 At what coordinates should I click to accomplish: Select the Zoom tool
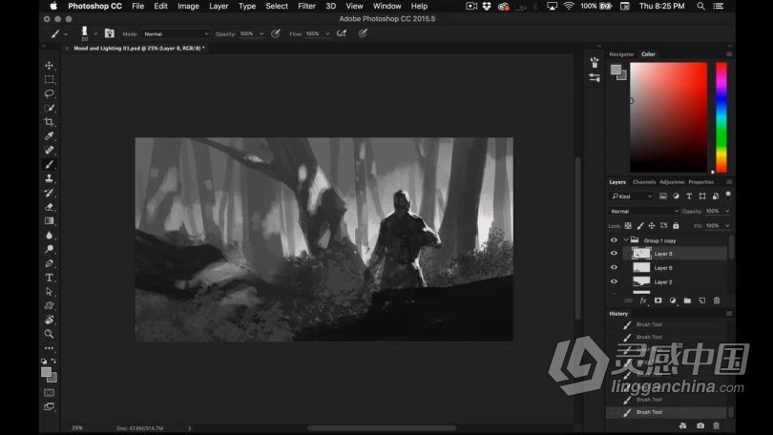[x=50, y=334]
